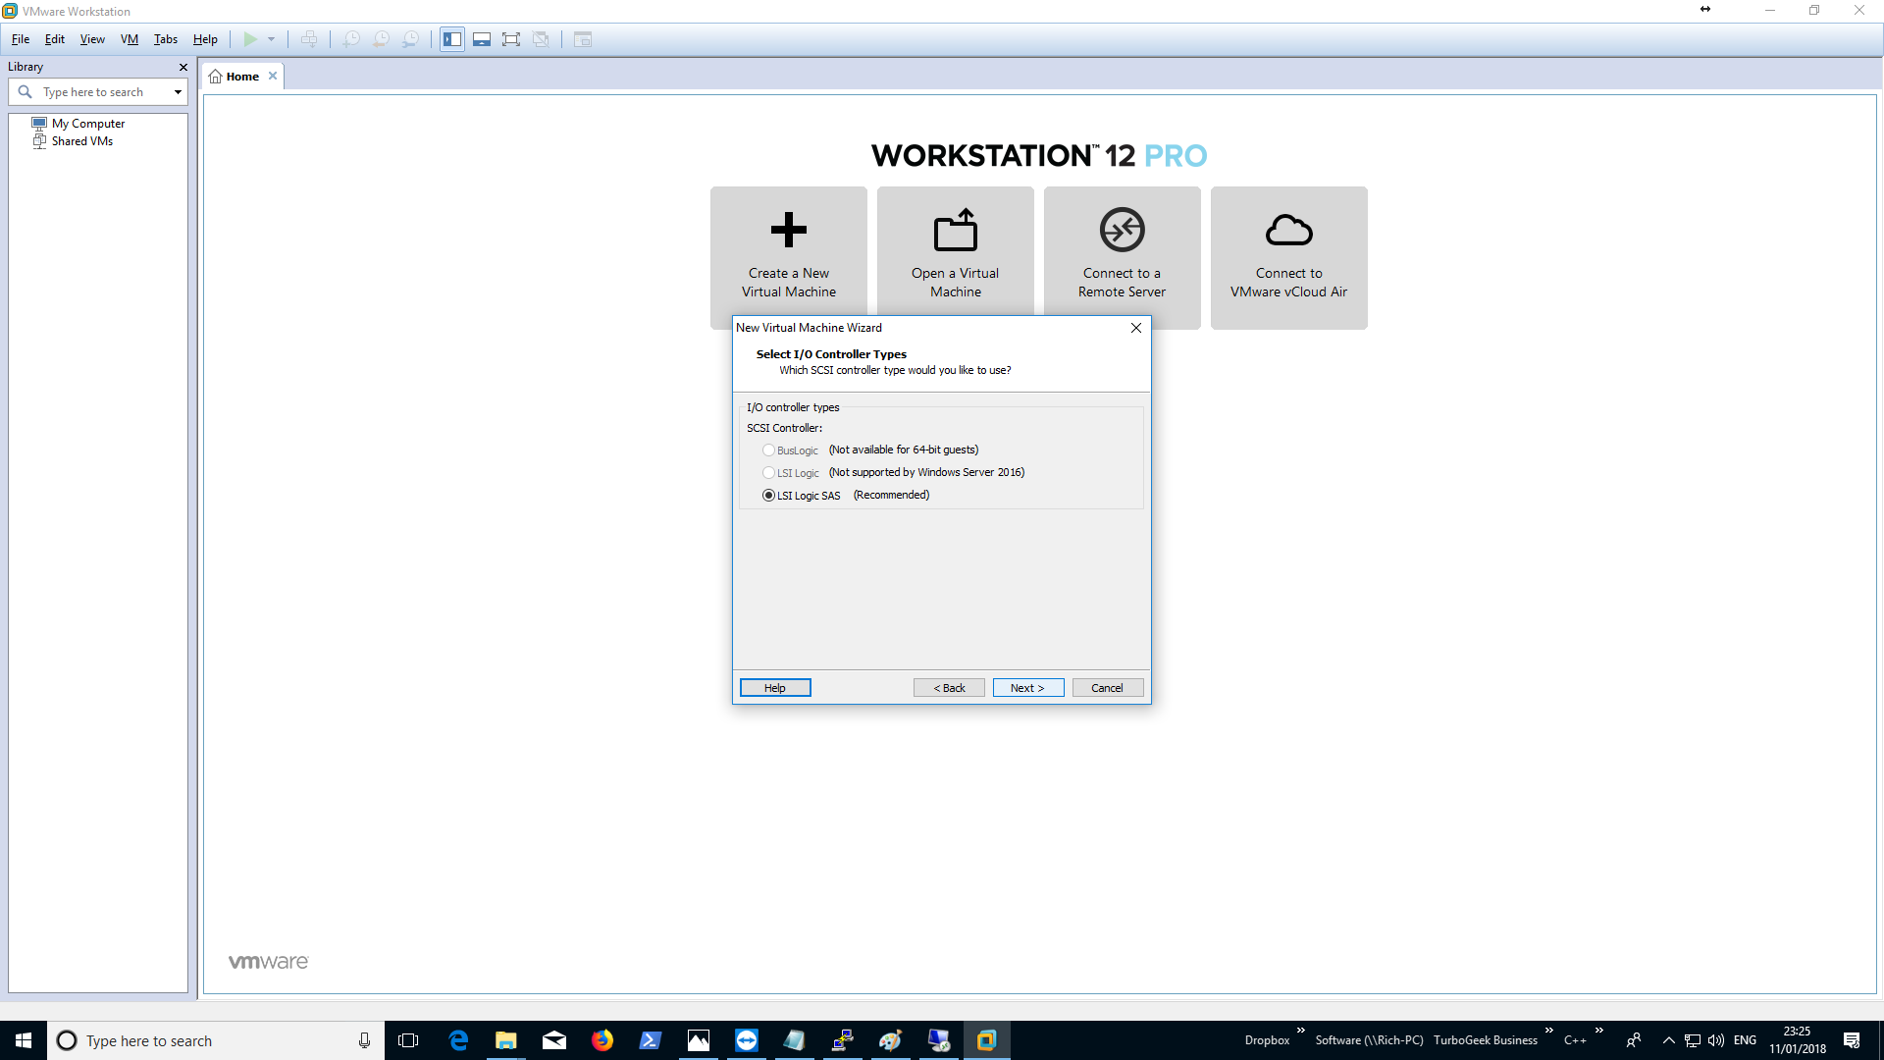
Task: Expand the TurboGeek Business toolbar chevron
Action: 1549,1031
